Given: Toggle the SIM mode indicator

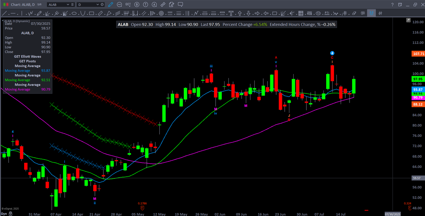Looking at the screenshot, I should 39,5.
